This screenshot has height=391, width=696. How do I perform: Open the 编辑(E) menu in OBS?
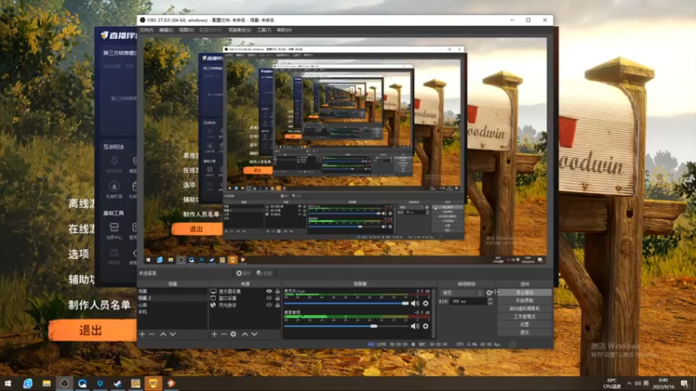click(166, 30)
